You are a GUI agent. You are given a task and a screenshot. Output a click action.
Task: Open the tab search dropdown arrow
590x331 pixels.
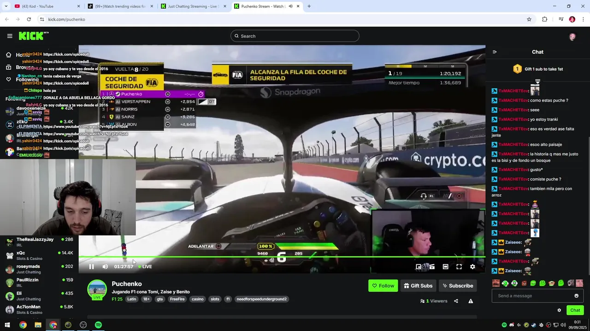[6, 6]
